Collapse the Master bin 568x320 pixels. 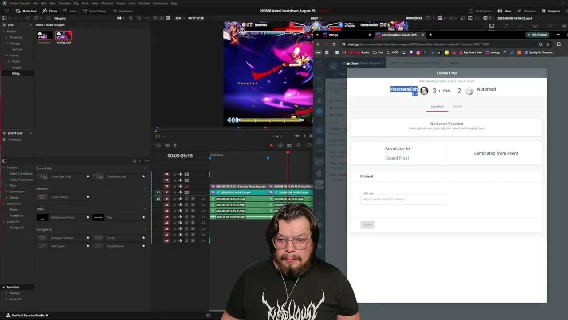[x=4, y=32]
